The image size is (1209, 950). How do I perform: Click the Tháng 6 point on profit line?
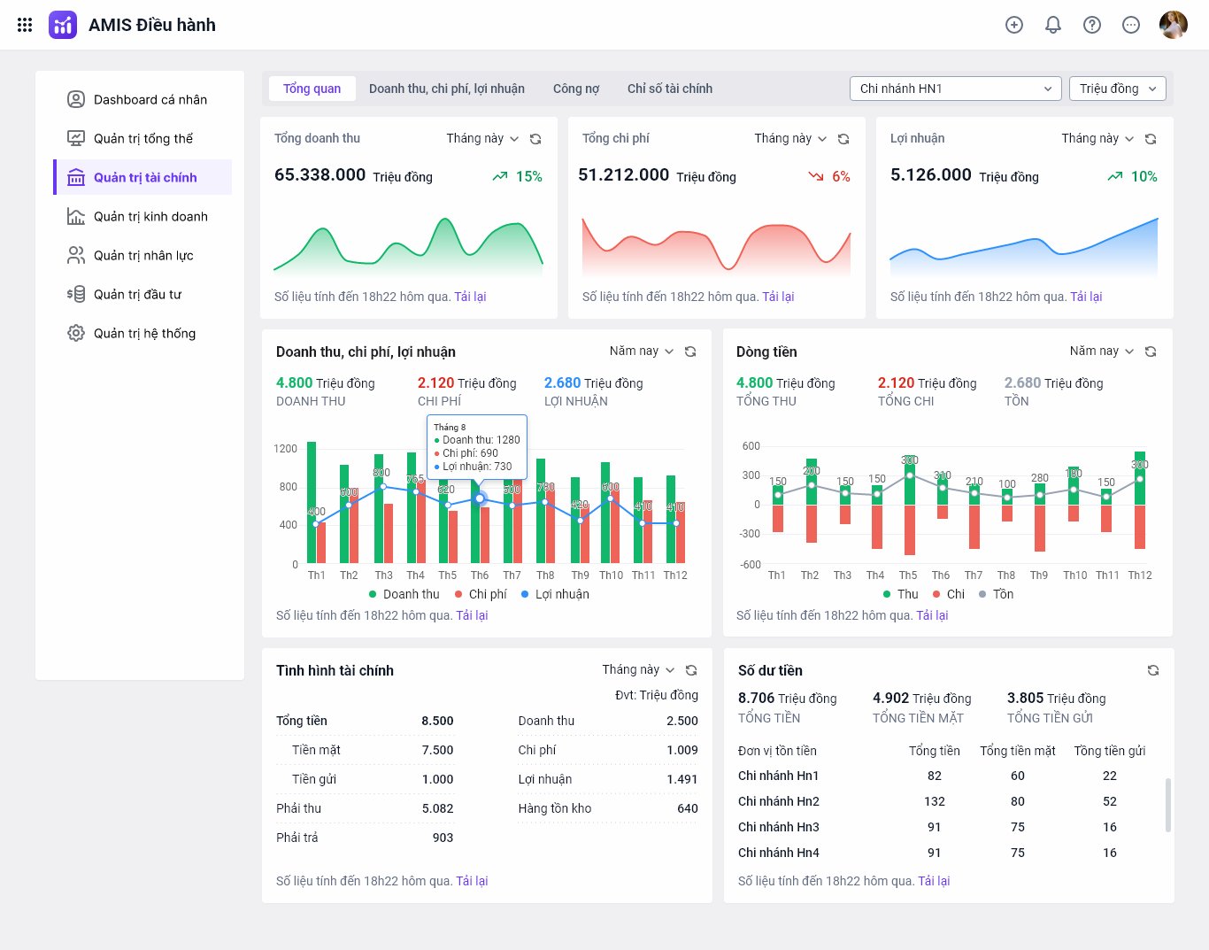click(x=480, y=498)
